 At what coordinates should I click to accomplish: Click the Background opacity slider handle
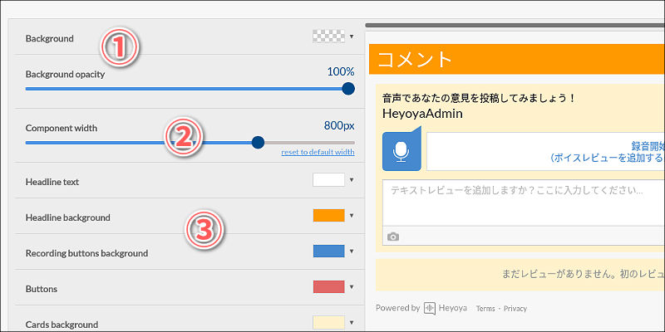[348, 89]
